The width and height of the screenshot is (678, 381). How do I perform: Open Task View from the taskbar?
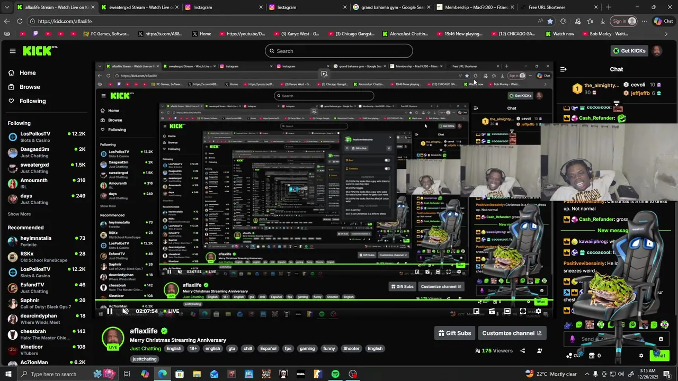point(127,374)
